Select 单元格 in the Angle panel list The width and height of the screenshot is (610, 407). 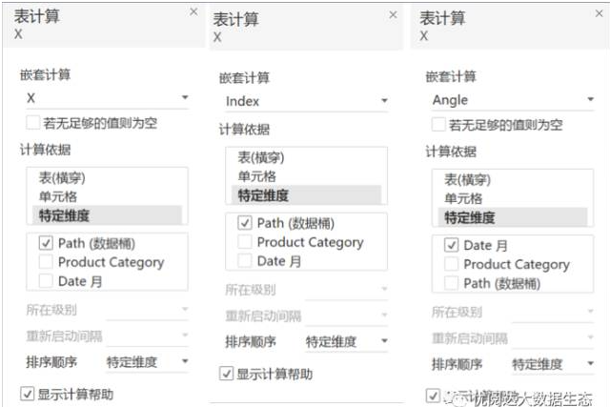(x=513, y=198)
